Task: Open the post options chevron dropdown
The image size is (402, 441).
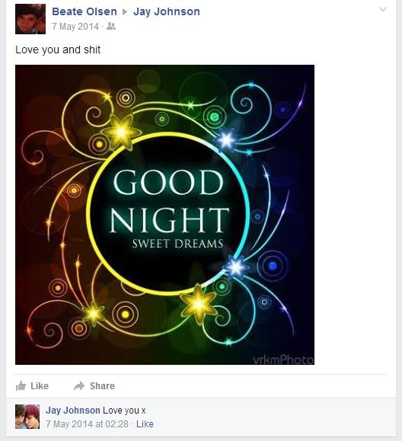Action: click(383, 10)
